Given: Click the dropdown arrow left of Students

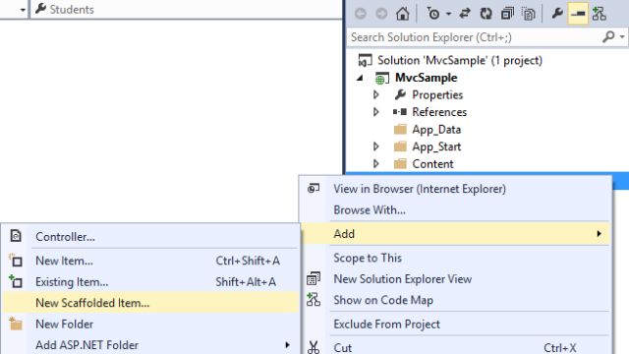Looking at the screenshot, I should 23,10.
